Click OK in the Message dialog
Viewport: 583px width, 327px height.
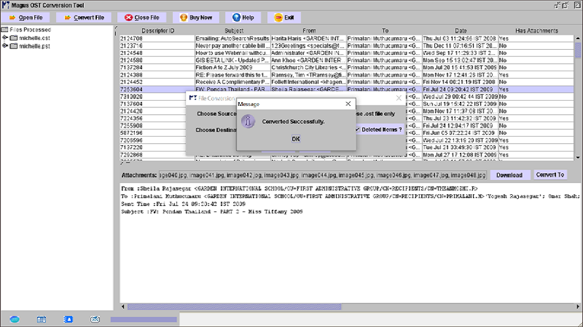point(295,139)
